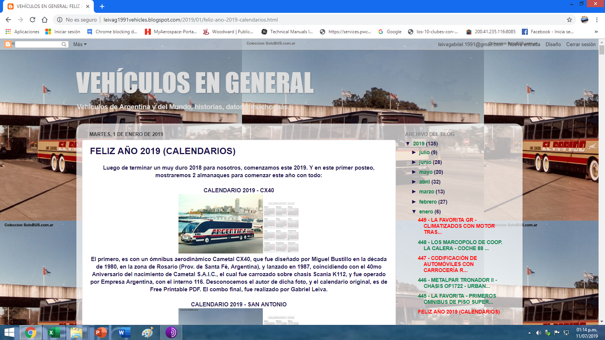Open the MyAerospace-Porta bookmark
The height and width of the screenshot is (340, 605).
(171, 32)
